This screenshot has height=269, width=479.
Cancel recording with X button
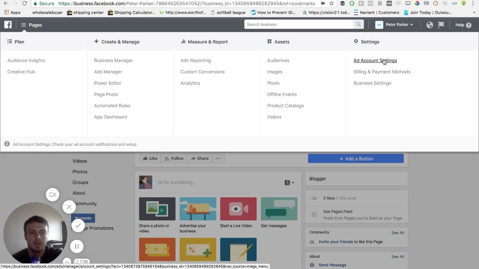pyautogui.click(x=69, y=207)
